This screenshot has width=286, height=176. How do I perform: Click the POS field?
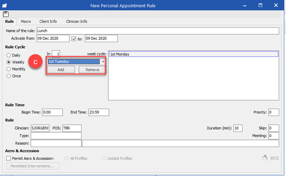(x=72, y=128)
